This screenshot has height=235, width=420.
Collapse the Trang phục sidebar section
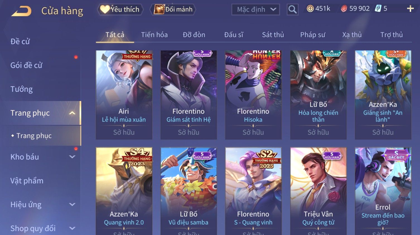[72, 113]
